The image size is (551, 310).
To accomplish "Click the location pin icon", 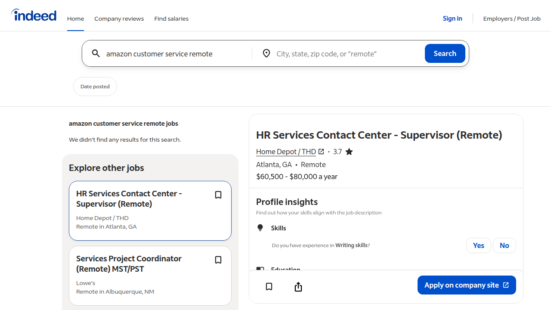I will pos(266,53).
